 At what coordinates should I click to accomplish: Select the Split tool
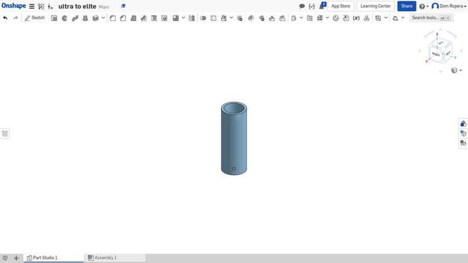[x=214, y=18]
